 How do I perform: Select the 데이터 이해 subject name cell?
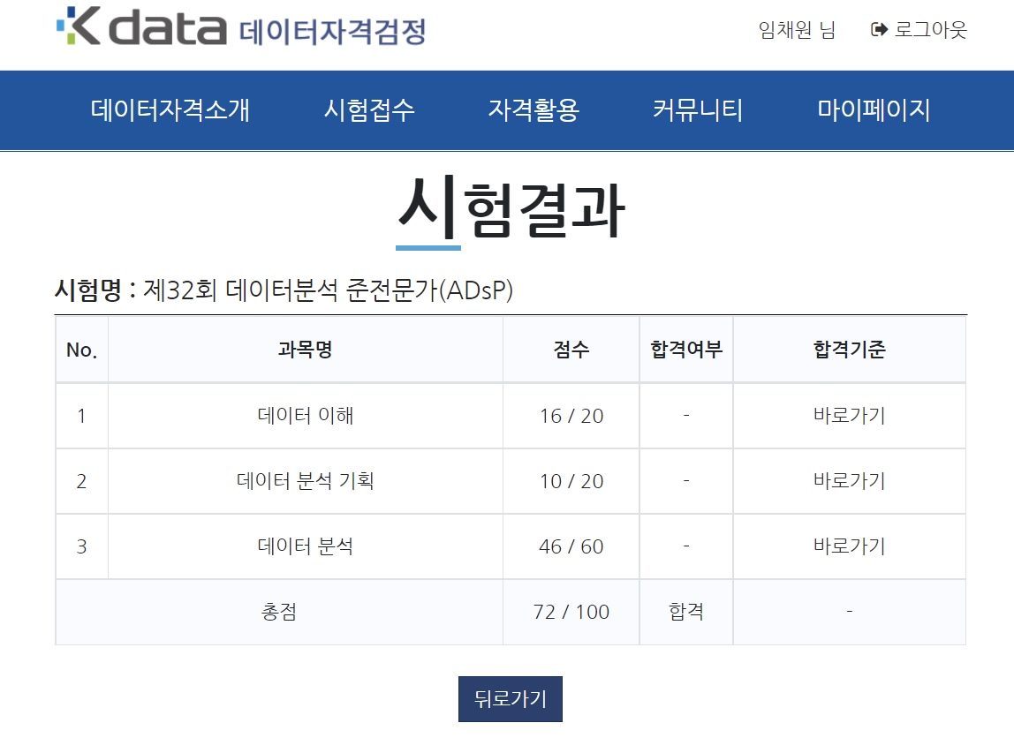(x=306, y=415)
